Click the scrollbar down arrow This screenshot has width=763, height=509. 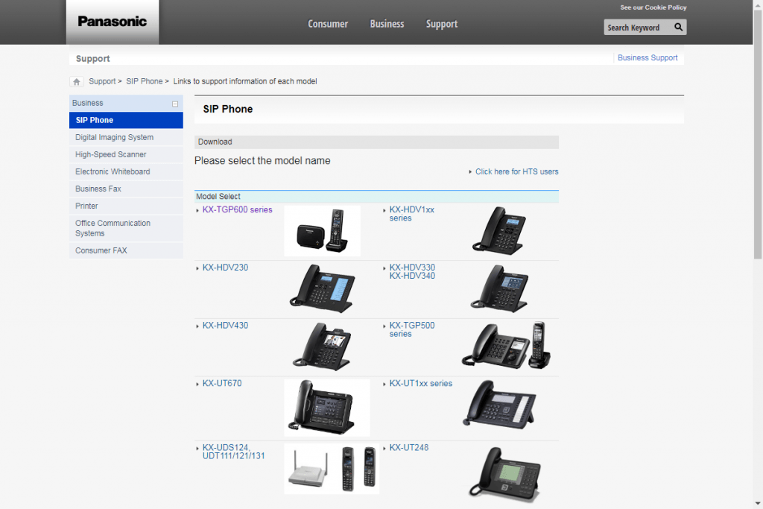pyautogui.click(x=758, y=504)
